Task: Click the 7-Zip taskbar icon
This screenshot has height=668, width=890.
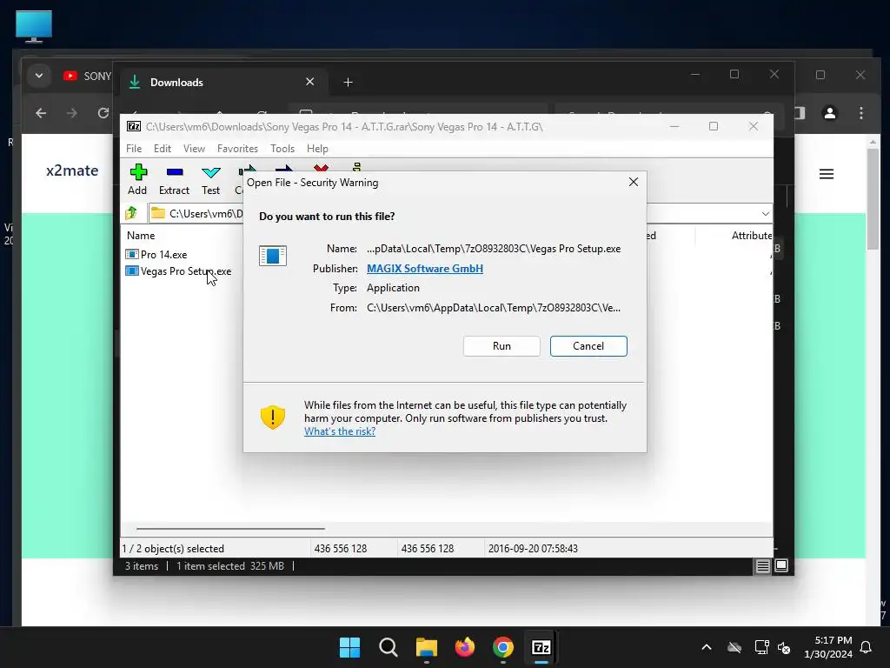Action: [x=541, y=647]
